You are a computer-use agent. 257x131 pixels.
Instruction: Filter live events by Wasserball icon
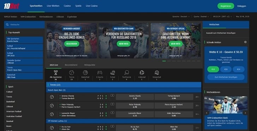157,73
